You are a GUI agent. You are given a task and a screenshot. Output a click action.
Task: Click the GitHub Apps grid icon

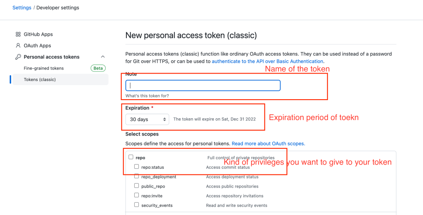click(x=18, y=34)
